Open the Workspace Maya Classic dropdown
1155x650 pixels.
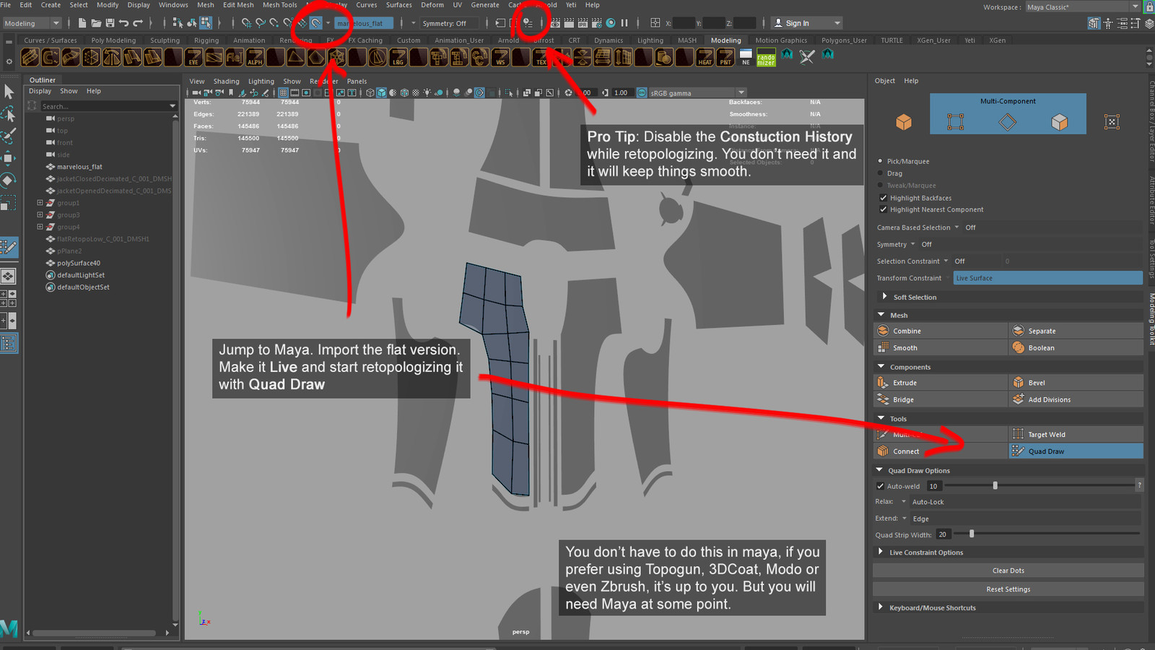(x=1082, y=7)
